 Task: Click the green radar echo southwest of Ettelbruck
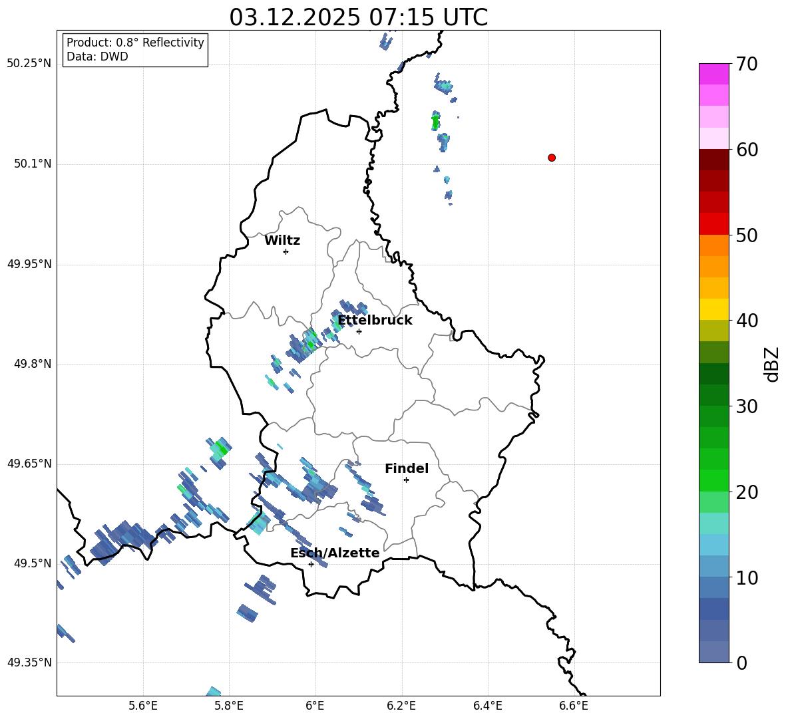pyautogui.click(x=311, y=341)
